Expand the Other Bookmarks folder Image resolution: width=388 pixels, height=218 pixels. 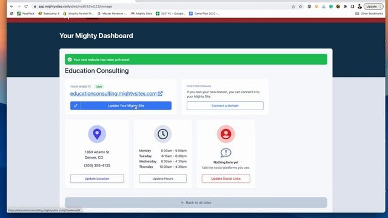[x=369, y=13]
